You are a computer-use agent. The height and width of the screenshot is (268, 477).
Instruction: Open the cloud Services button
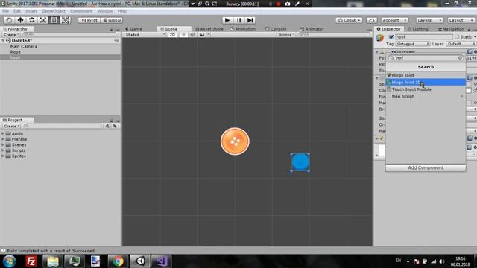371,20
